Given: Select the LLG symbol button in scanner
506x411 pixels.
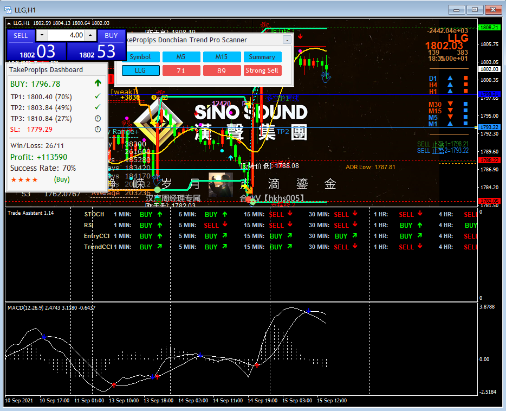Looking at the screenshot, I should 140,70.
